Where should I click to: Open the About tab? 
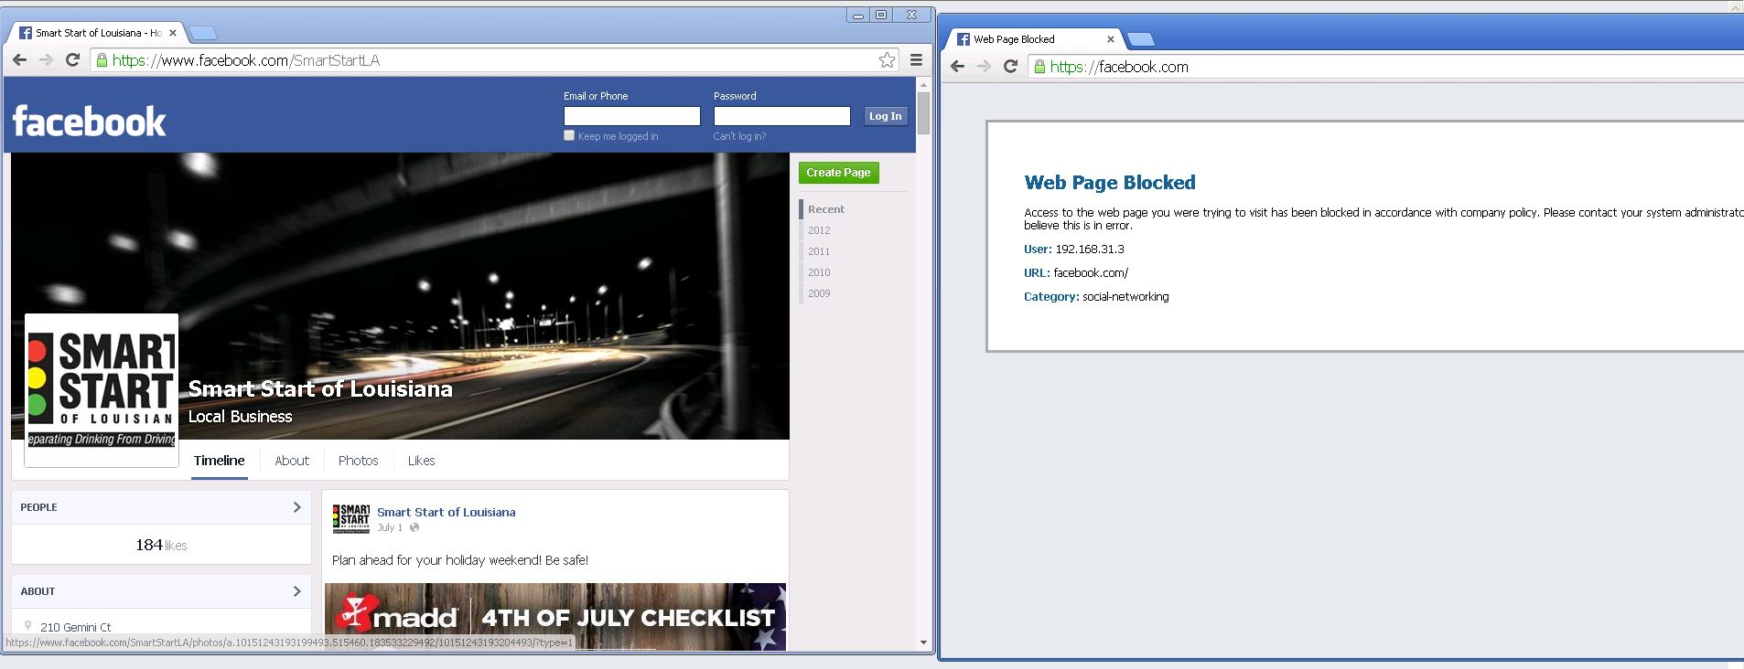292,461
